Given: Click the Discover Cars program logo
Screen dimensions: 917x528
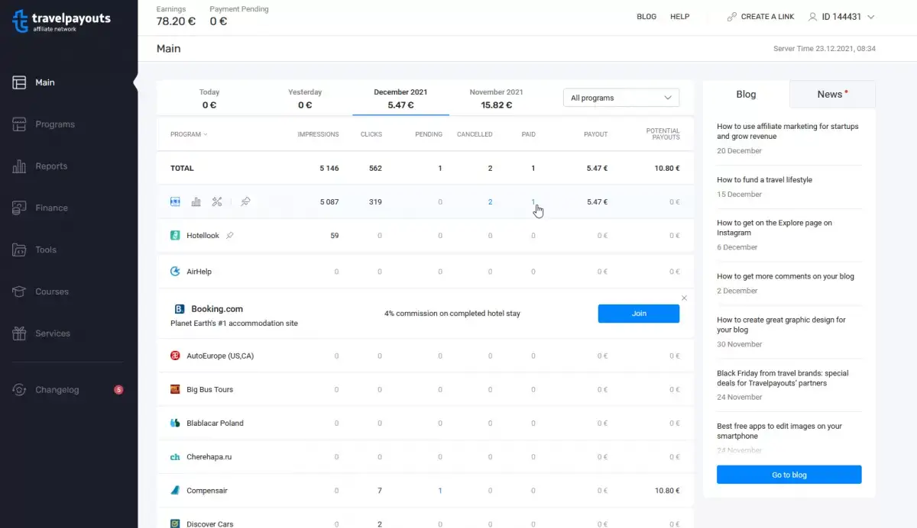Looking at the screenshot, I should tap(175, 523).
